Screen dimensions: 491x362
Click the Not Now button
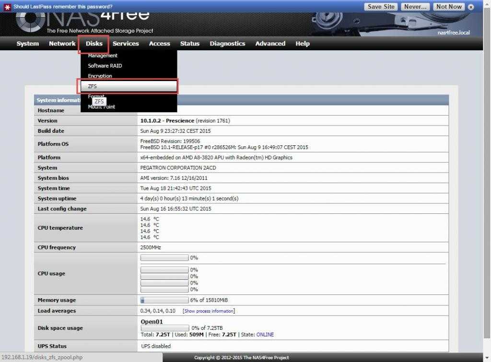click(x=449, y=7)
